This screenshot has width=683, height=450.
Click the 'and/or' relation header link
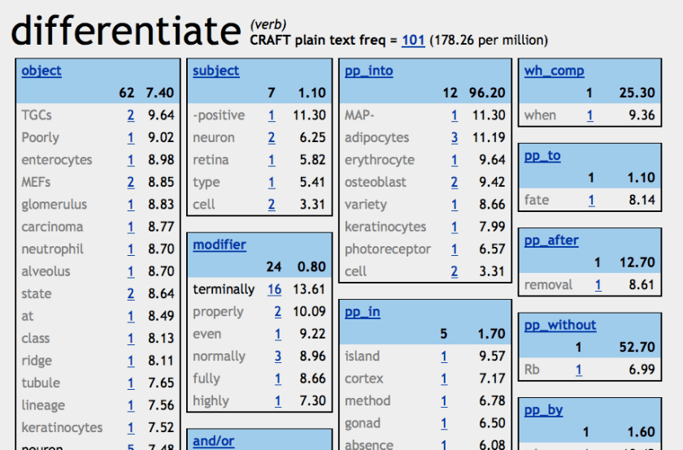213,441
